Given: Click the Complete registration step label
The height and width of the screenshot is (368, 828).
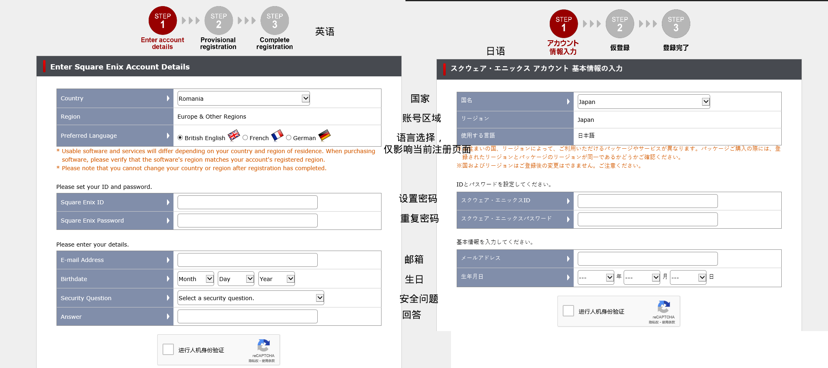Looking at the screenshot, I should (275, 43).
